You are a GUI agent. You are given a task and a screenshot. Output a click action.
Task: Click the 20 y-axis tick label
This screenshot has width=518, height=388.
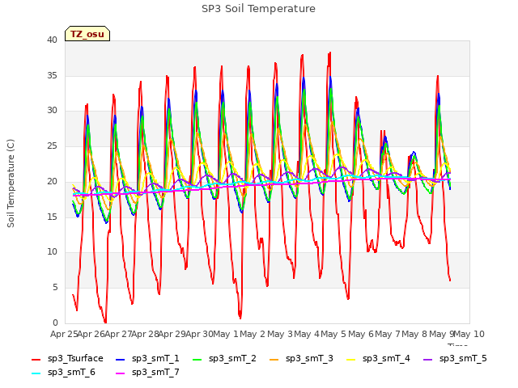pyautogui.click(x=52, y=181)
